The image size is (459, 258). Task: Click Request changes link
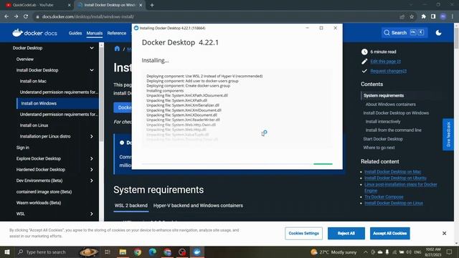(x=388, y=71)
